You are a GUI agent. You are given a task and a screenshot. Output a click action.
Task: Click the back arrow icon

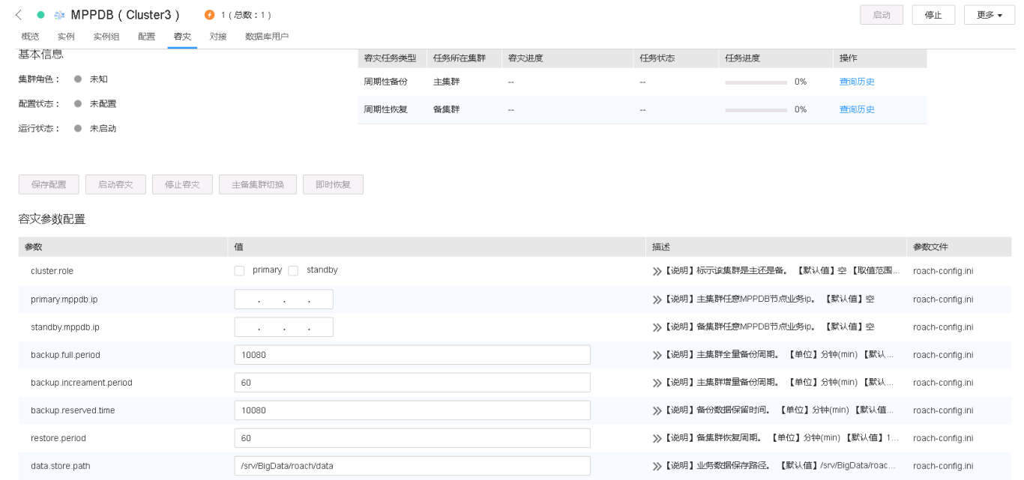tap(19, 15)
